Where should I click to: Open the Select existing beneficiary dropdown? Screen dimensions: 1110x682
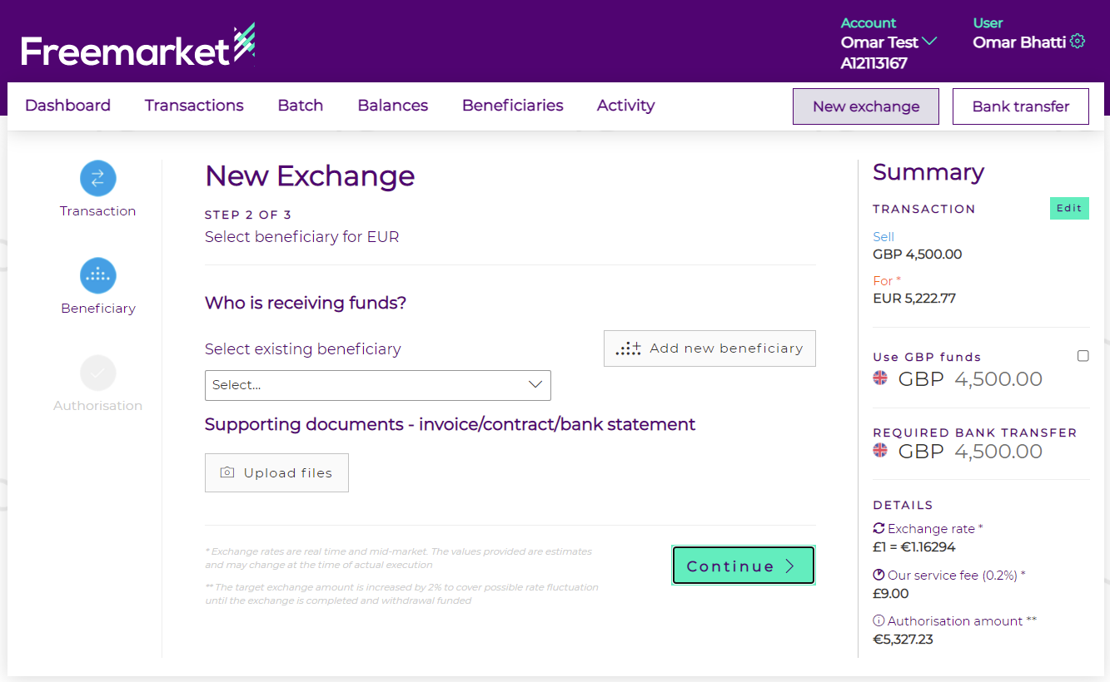(377, 385)
